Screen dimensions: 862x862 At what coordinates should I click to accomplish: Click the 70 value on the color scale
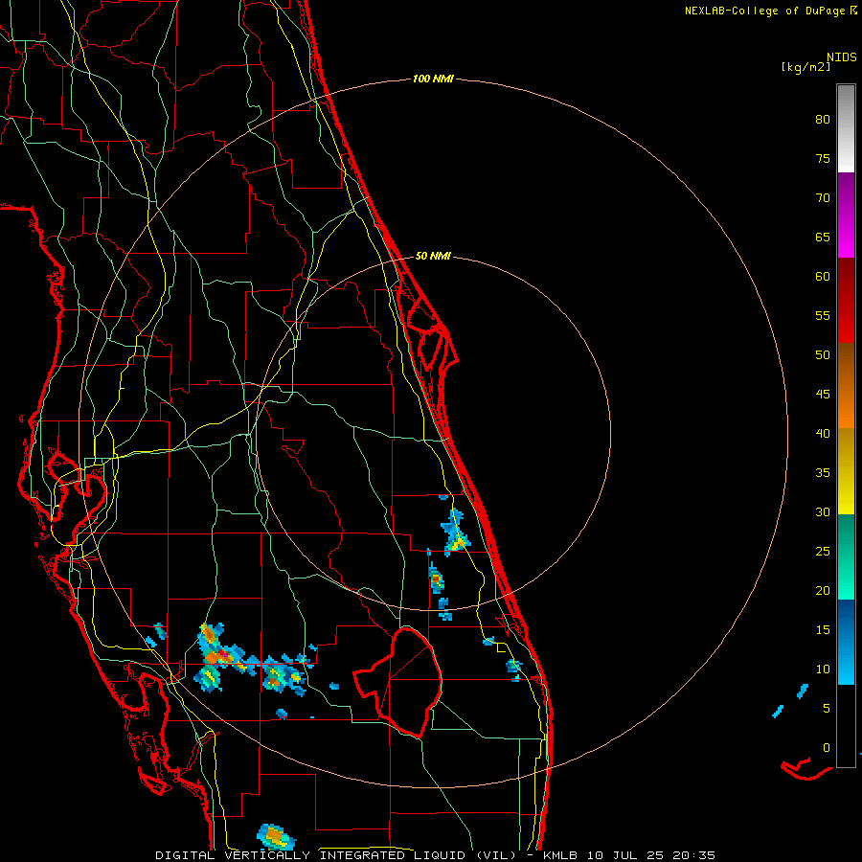(823, 198)
